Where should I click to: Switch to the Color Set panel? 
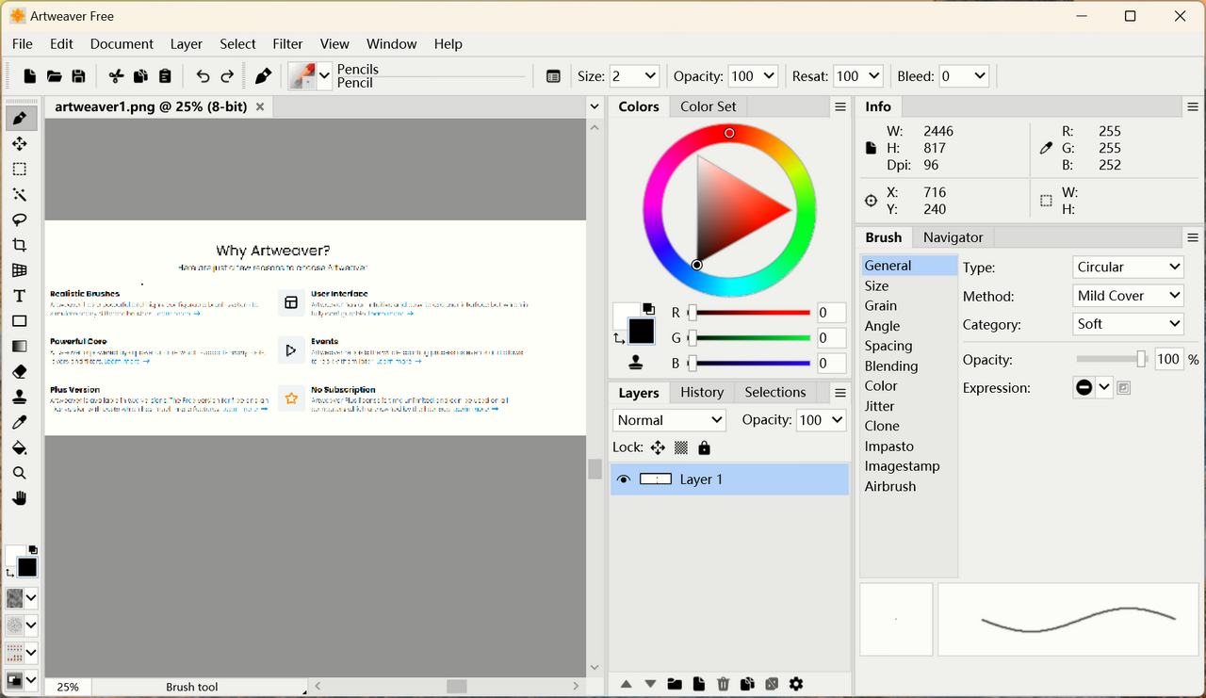708,106
